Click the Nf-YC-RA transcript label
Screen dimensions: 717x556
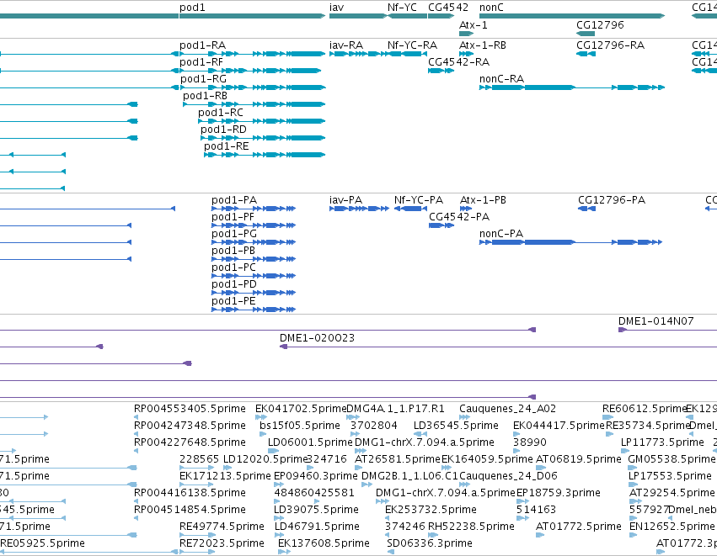click(x=412, y=45)
